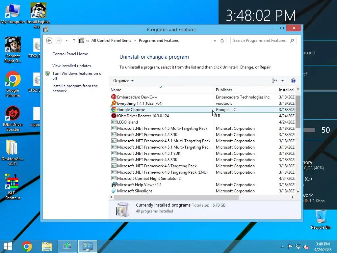Click the horizontal scrollbar left arrow
This screenshot has width=337, height=253.
tap(111, 197)
